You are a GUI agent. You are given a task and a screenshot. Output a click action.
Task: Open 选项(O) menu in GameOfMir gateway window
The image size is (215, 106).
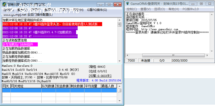[x=160, y=9]
